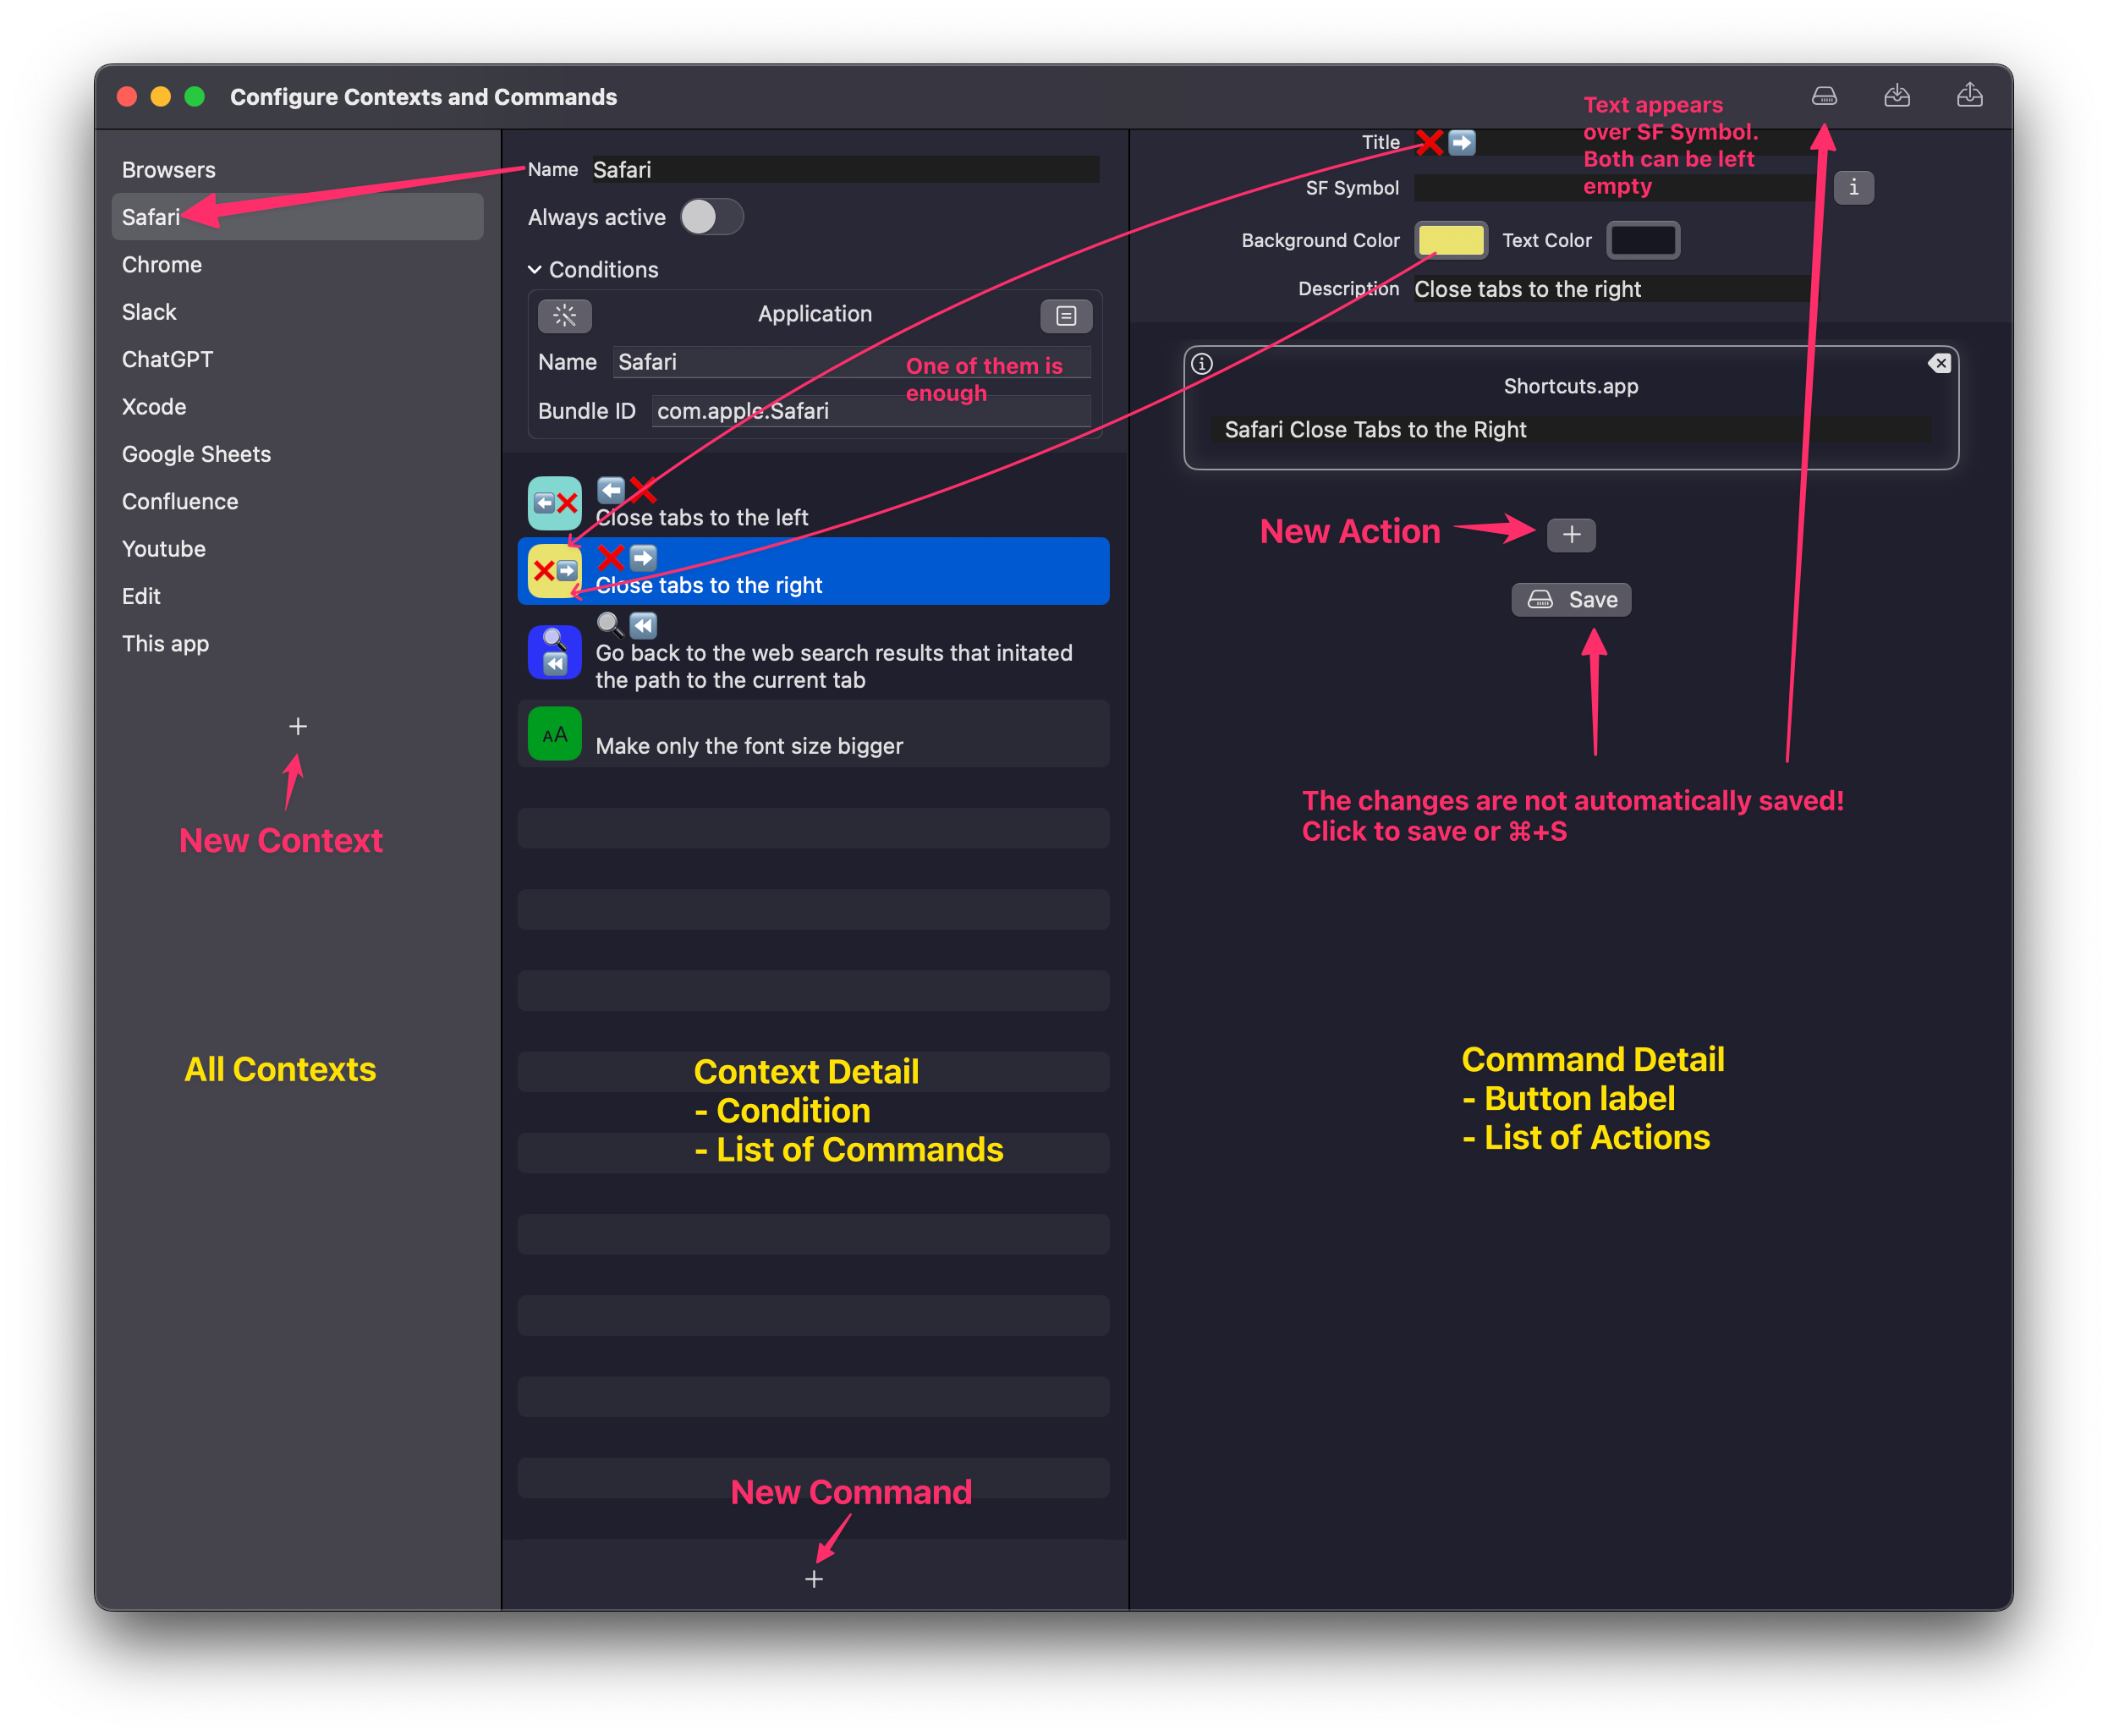
Task: Select the ChatGPT context
Action: (x=298, y=359)
